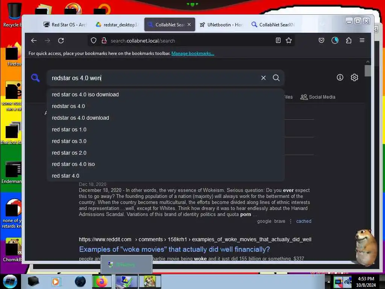Image resolution: width=385 pixels, height=289 pixels.
Task: Open the extensions puzzle icon
Action: tap(349, 41)
